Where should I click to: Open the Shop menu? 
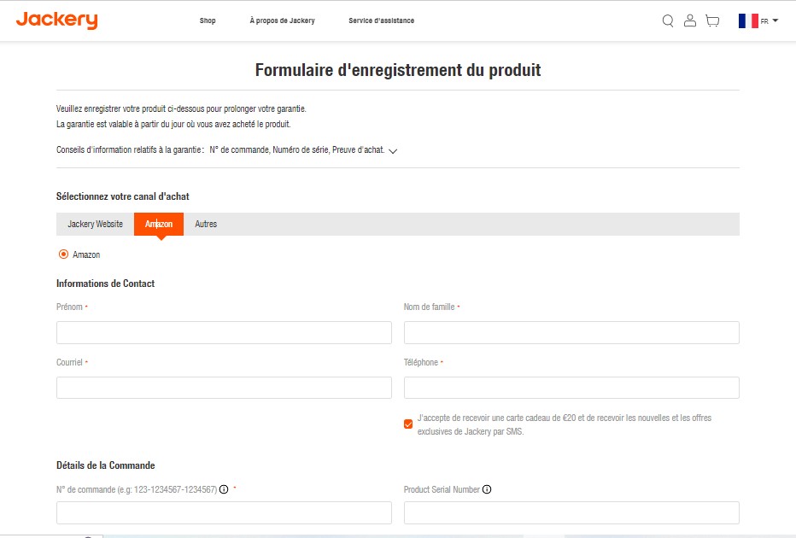(208, 20)
